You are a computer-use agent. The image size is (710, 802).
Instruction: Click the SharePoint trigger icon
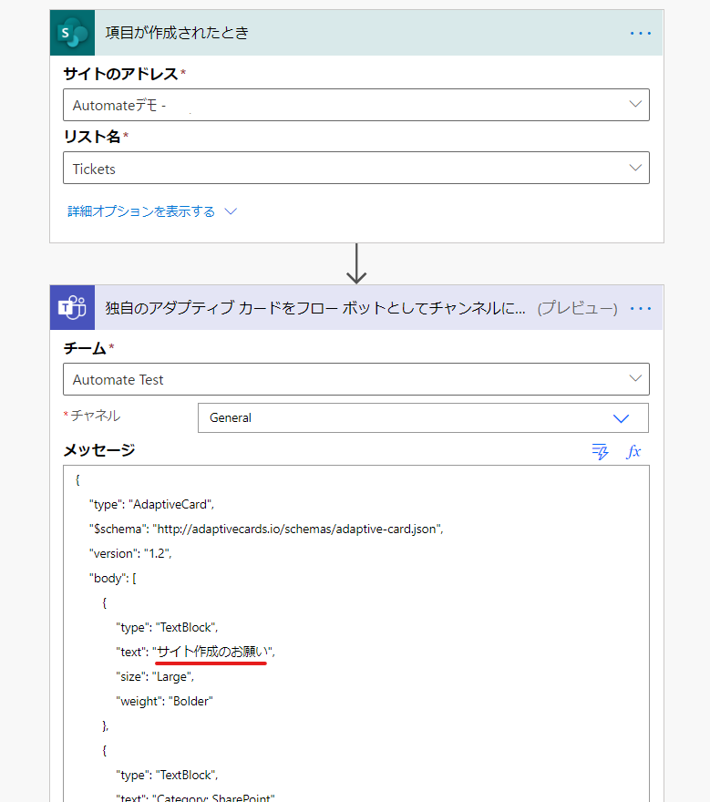[72, 33]
